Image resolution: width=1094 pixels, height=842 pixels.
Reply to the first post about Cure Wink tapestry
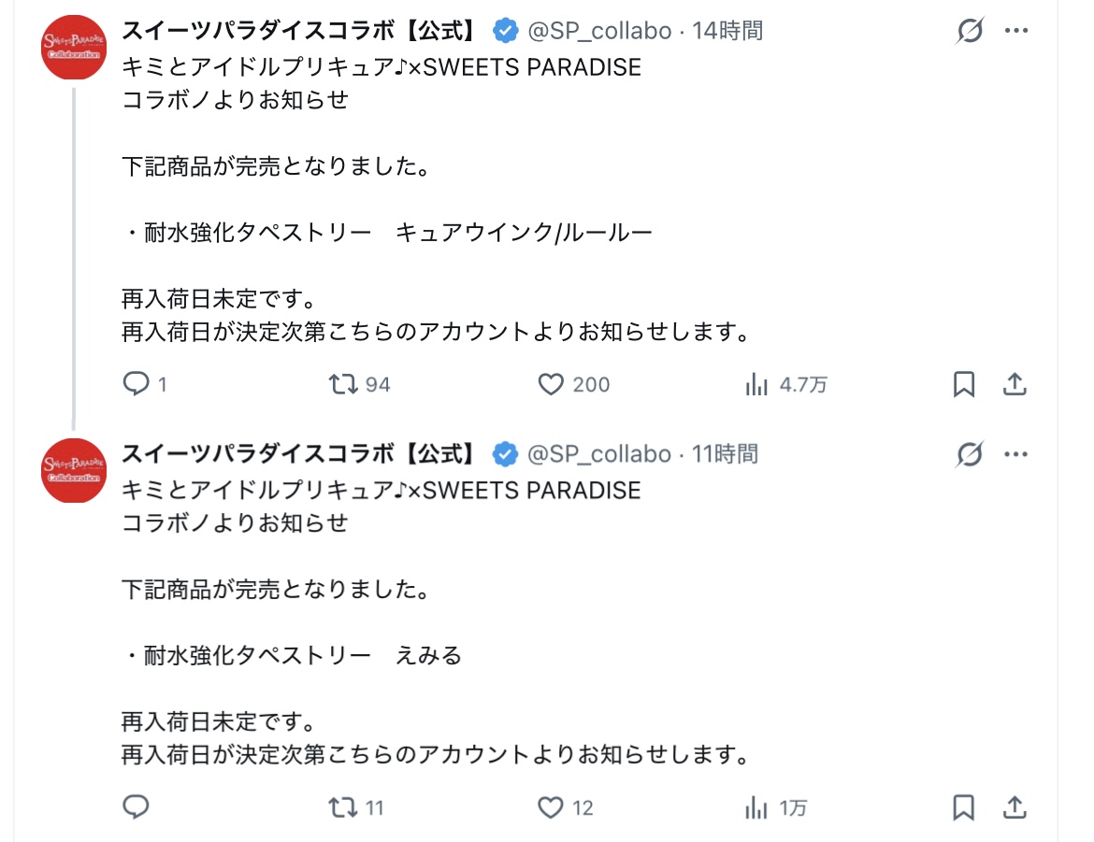pyautogui.click(x=137, y=384)
